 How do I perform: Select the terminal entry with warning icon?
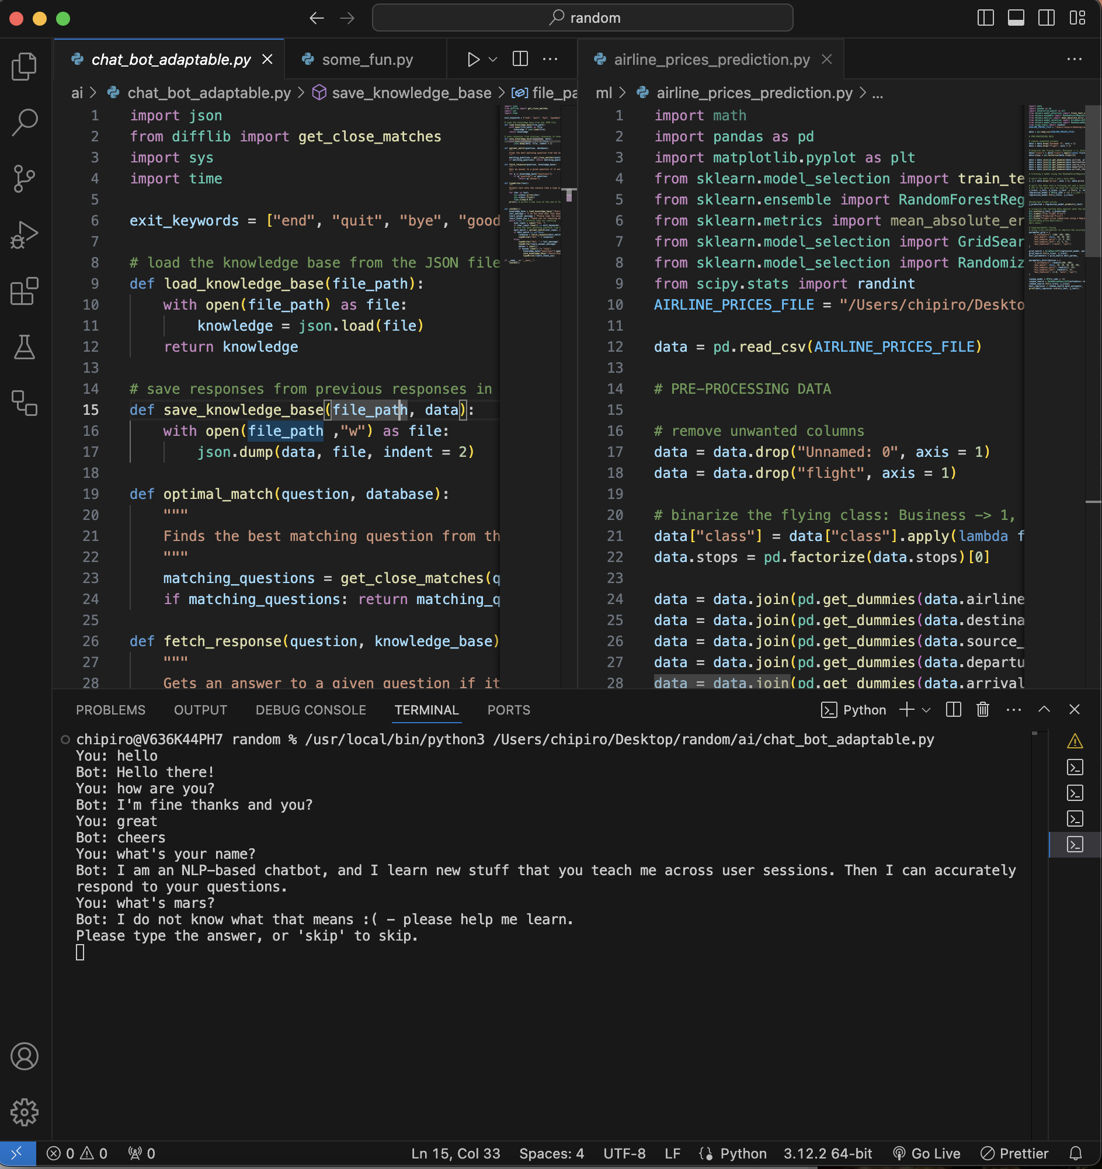(x=1075, y=741)
